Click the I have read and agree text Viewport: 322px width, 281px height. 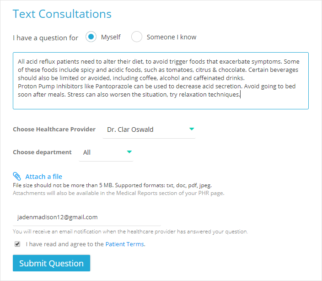[x=64, y=244]
